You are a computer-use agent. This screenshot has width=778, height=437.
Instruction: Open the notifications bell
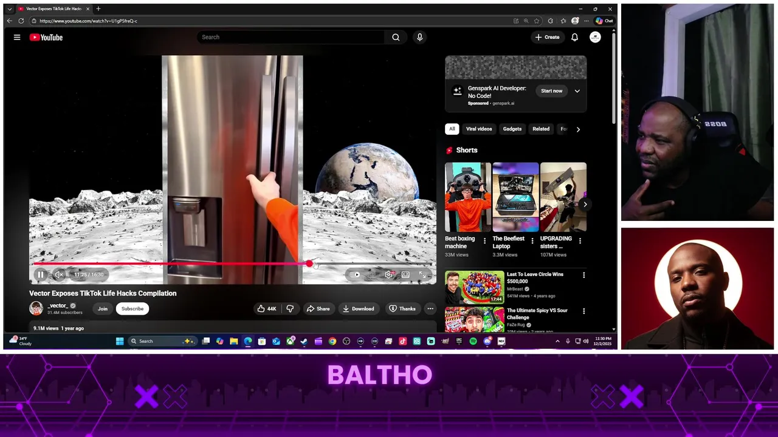[x=574, y=37]
